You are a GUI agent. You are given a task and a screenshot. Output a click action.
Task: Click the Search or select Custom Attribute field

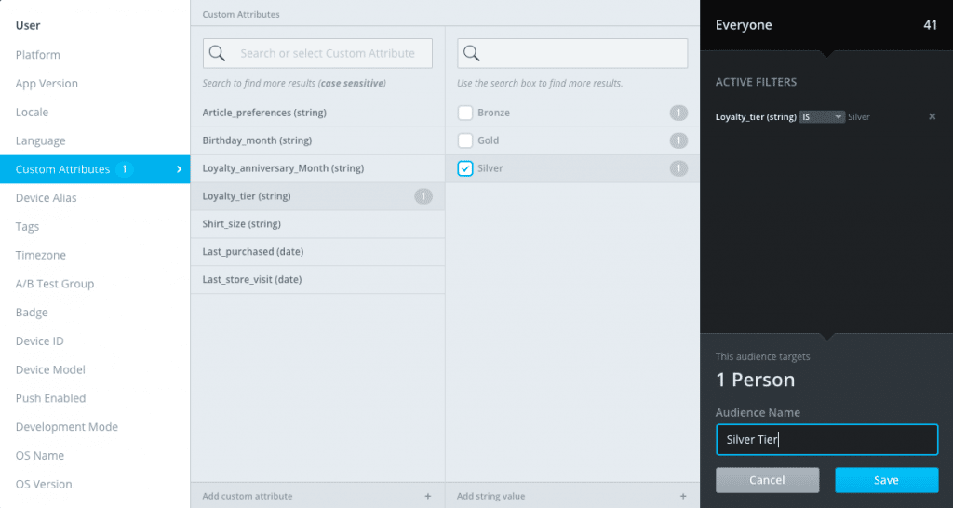point(328,53)
